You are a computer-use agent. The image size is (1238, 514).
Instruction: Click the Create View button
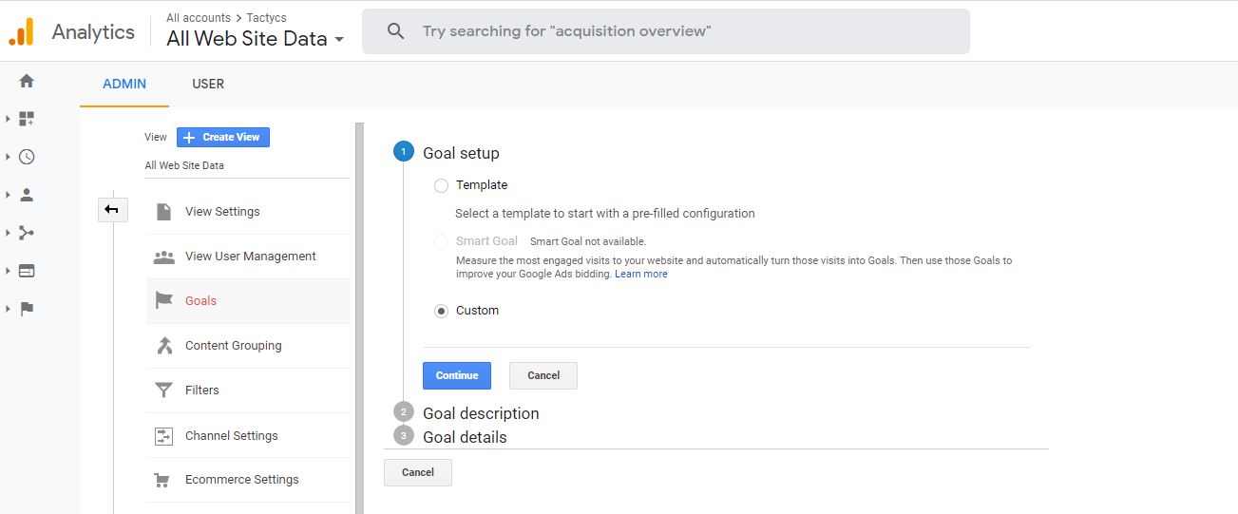pyautogui.click(x=223, y=137)
